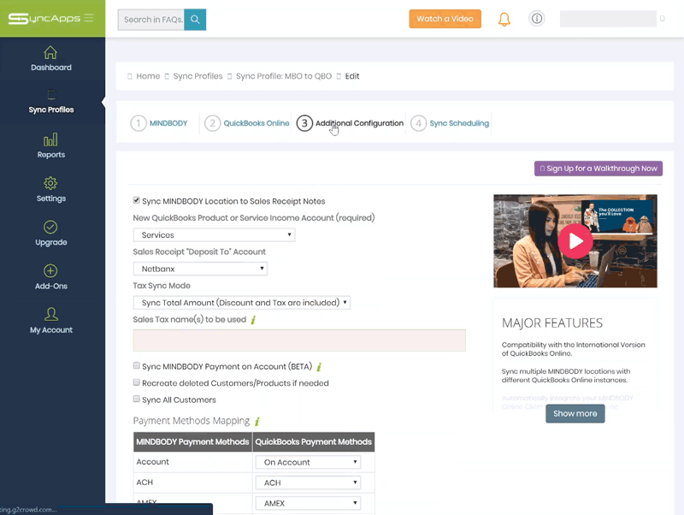Click the SyncApps logo
The width and height of the screenshot is (684, 515).
pyautogui.click(x=44, y=18)
